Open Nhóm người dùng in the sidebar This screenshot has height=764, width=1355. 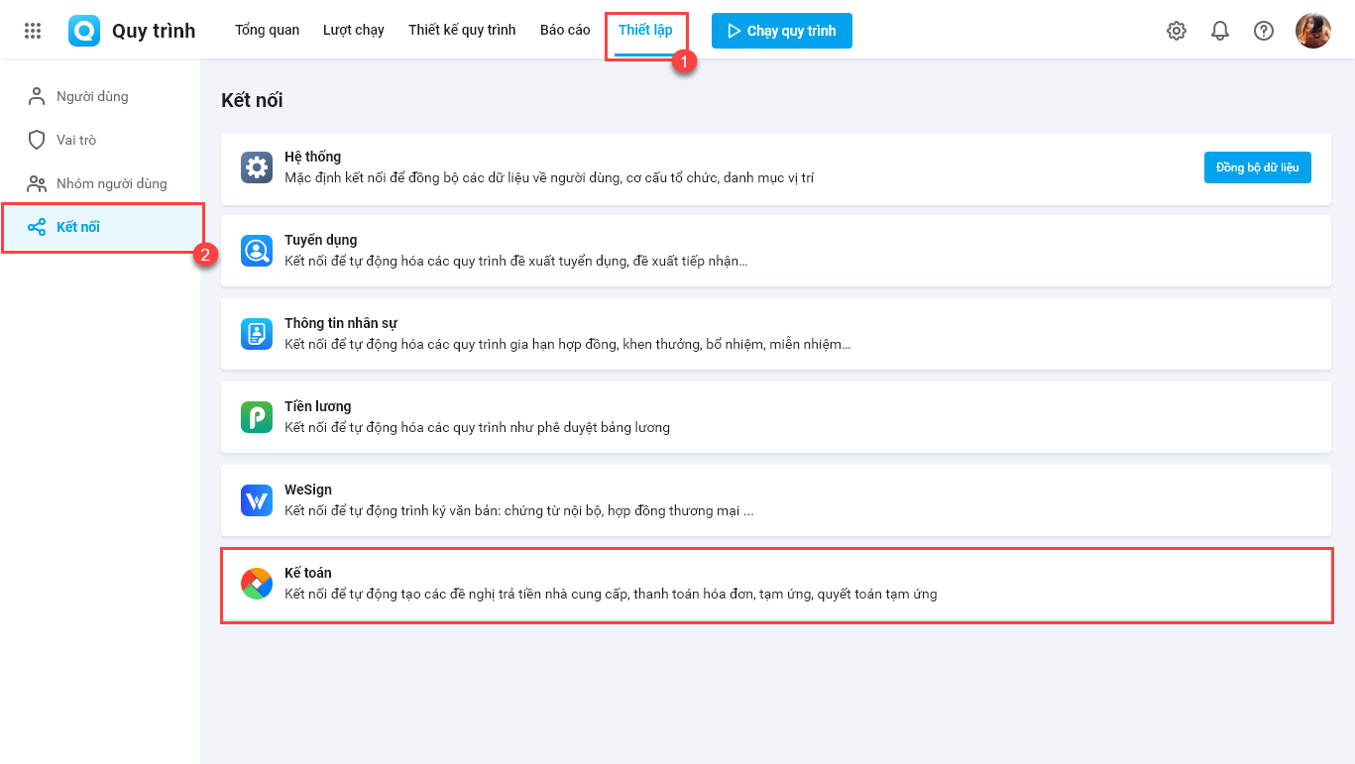coord(100,183)
